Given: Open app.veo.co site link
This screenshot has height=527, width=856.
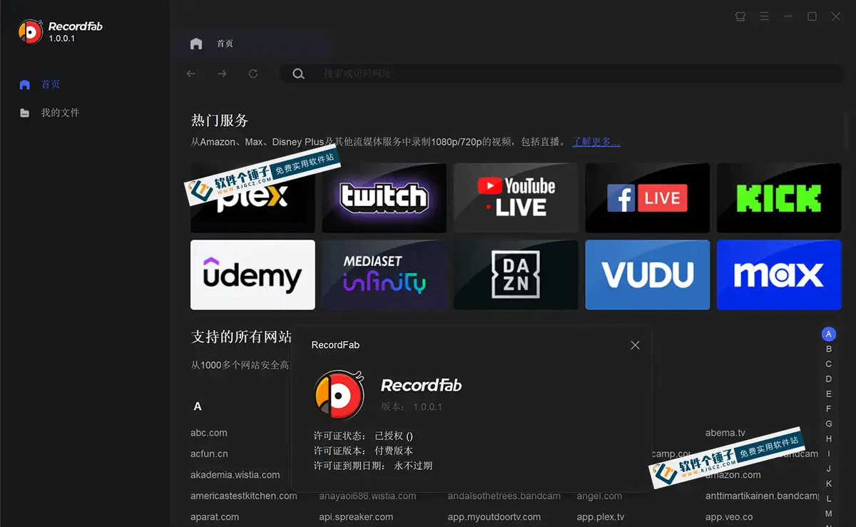Looking at the screenshot, I should (x=729, y=517).
